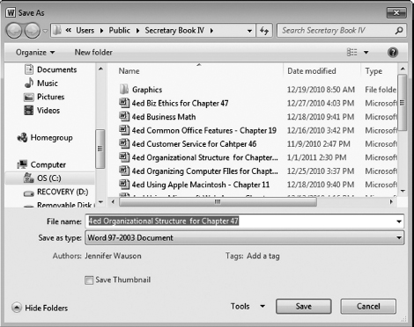Open the Organize menu
414x327 pixels.
(x=35, y=53)
